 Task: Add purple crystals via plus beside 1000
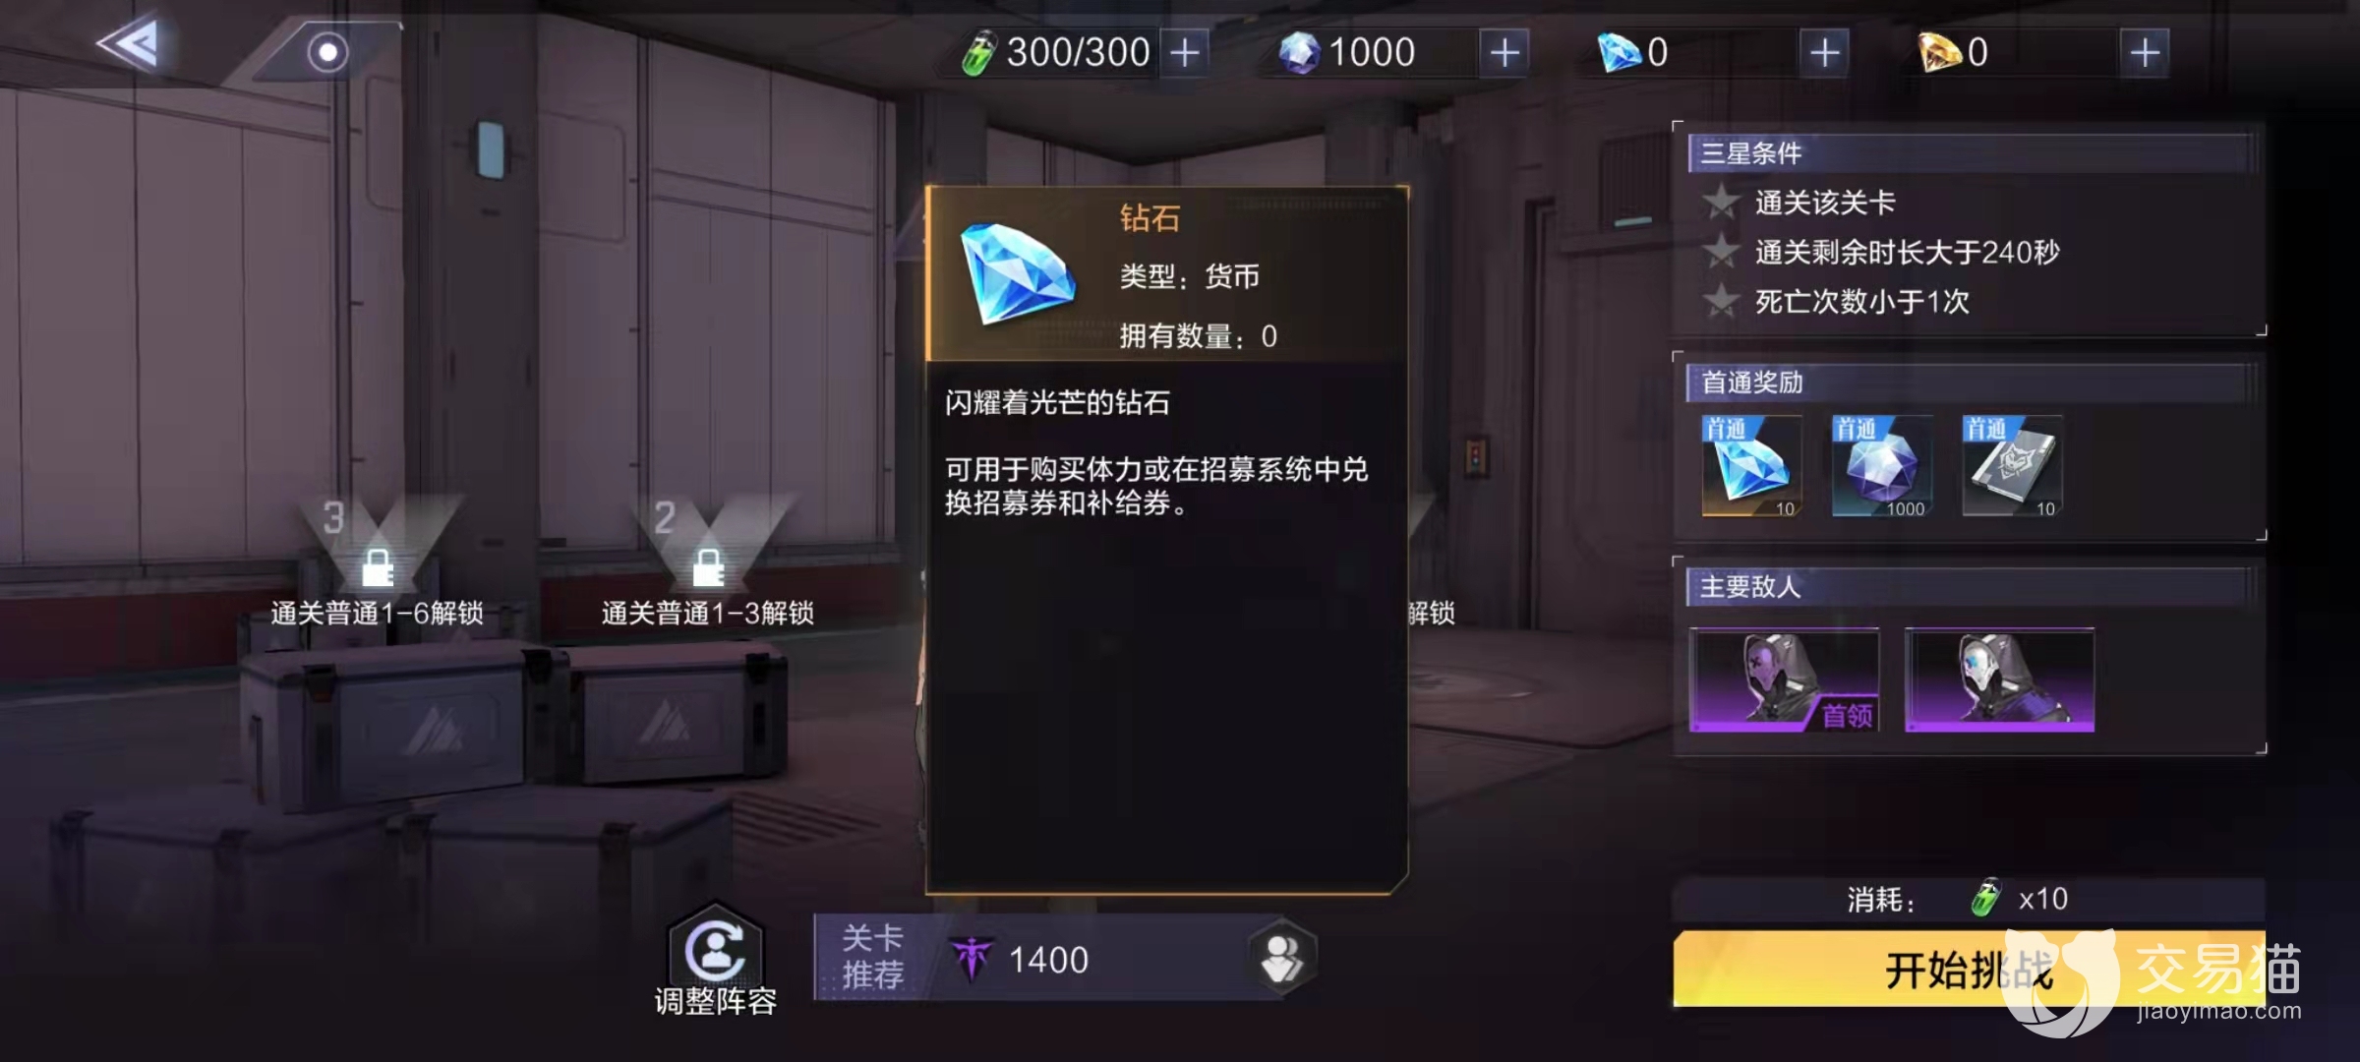1504,52
